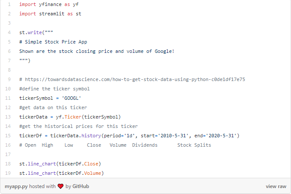Image resolution: width=291 pixels, height=194 pixels.
Task: Select line number 19
Action: pyautogui.click(x=8, y=173)
